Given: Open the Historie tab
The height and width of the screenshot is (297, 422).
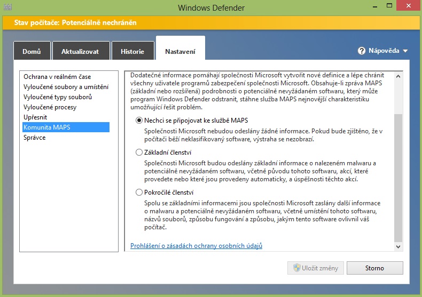Looking at the screenshot, I should coord(132,51).
